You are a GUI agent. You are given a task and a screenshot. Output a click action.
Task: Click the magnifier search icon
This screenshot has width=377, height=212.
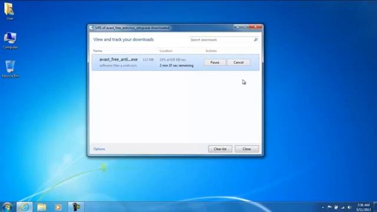click(x=256, y=39)
